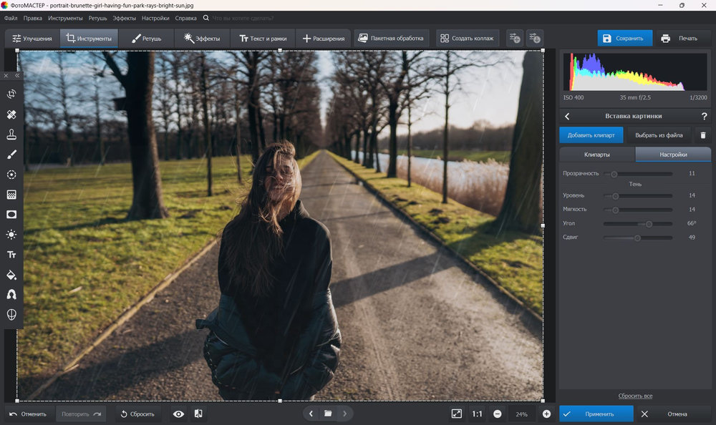The height and width of the screenshot is (425, 716).
Task: Click the fit-to-screen icon
Action: point(456,414)
